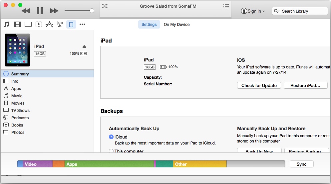Select Music in the sidebar
331x184 pixels.
pyautogui.click(x=47, y=96)
